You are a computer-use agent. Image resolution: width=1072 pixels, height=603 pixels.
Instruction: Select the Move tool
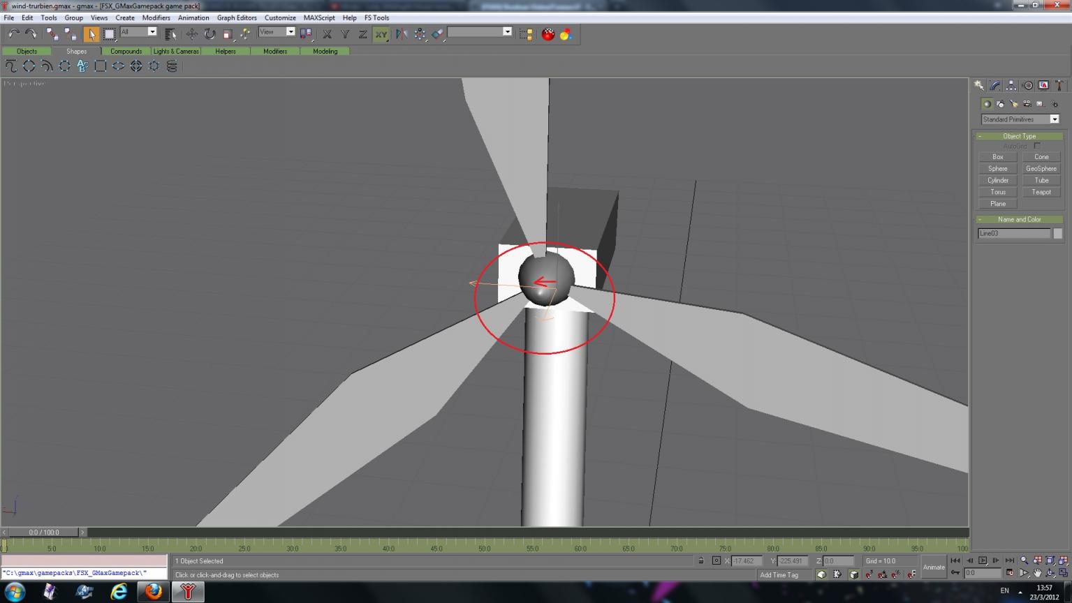[191, 33]
